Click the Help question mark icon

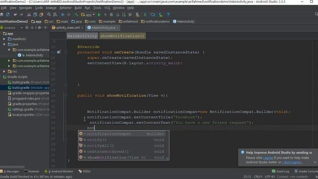click(168, 14)
